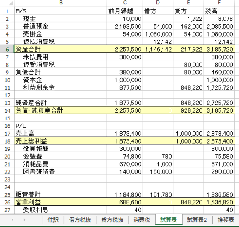Select the 図書研修費 cell
Image resolution: width=239 pixels, height=227 pixels.
[61, 172]
